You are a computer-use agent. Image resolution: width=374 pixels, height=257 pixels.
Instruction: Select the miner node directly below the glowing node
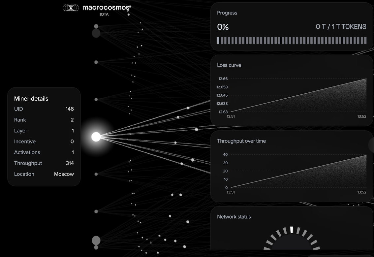[x=96, y=174]
